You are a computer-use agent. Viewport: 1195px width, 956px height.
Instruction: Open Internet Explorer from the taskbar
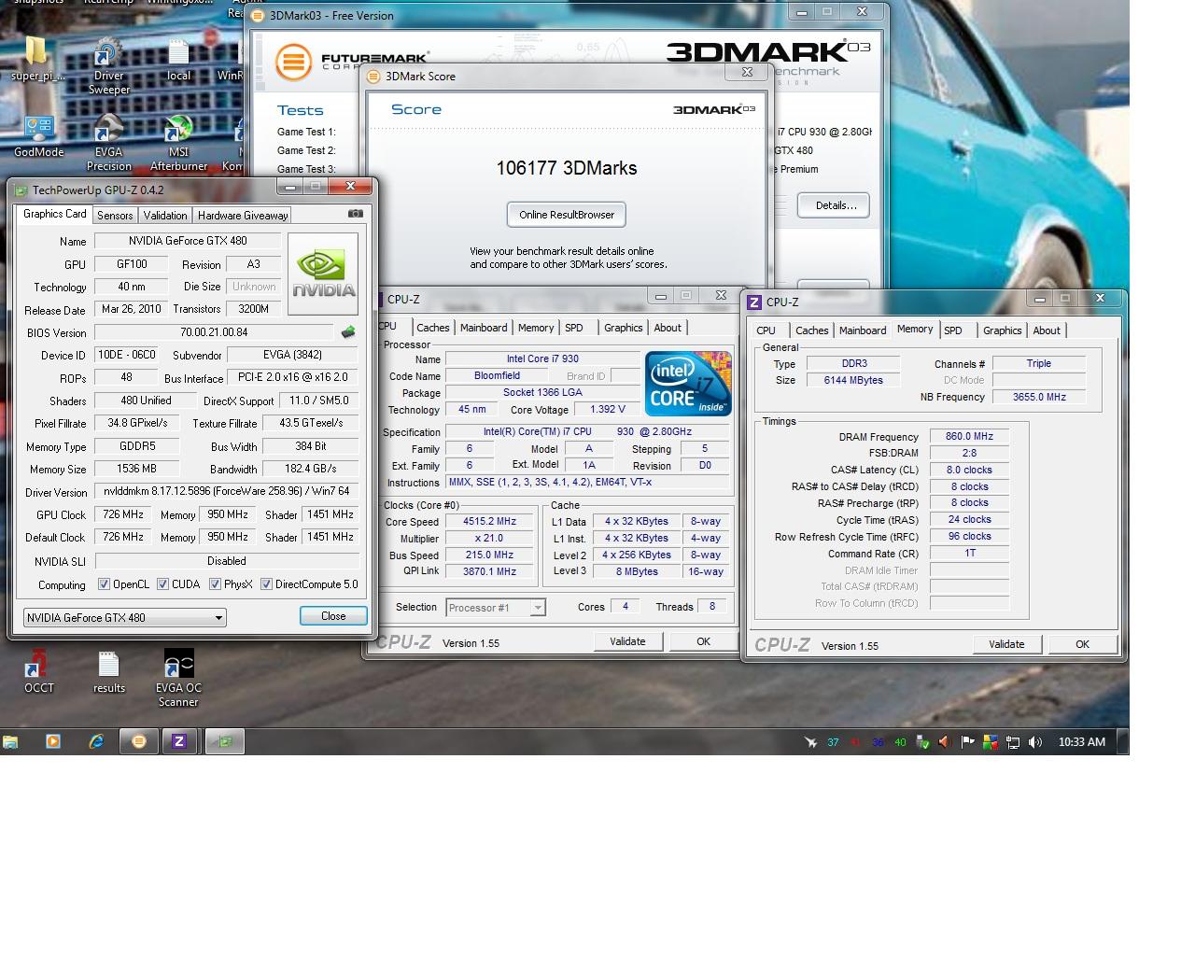tap(96, 741)
